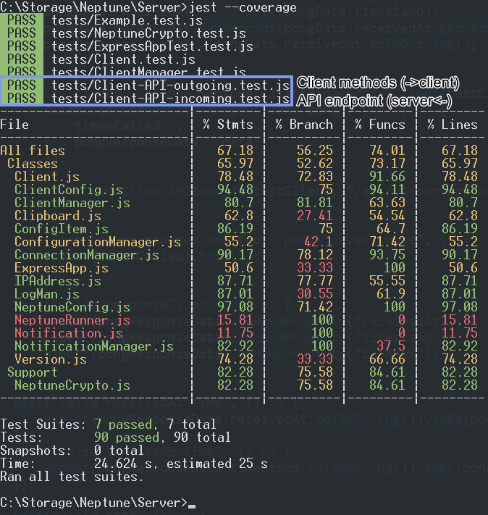Click the '% Branch' column header

point(304,125)
